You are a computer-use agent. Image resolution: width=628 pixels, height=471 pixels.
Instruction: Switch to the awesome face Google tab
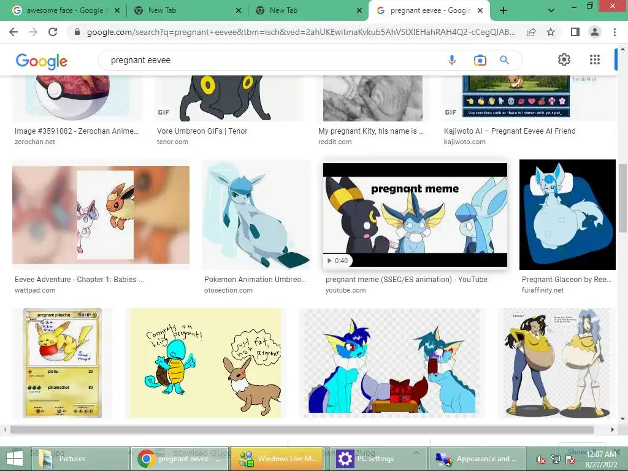65,10
